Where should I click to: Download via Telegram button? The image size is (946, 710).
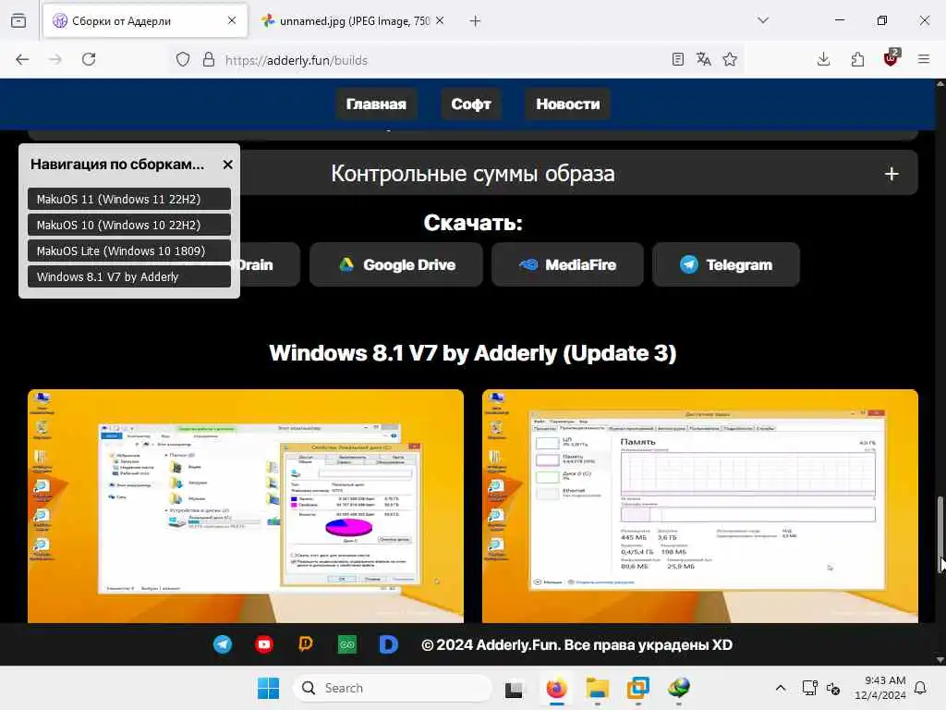[x=726, y=264]
